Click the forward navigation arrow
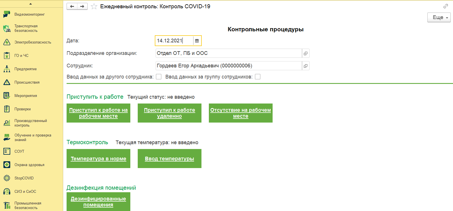Image resolution: width=453 pixels, height=211 pixels. pos(82,7)
